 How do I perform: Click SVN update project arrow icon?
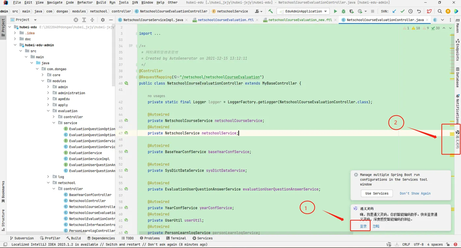click(x=394, y=11)
